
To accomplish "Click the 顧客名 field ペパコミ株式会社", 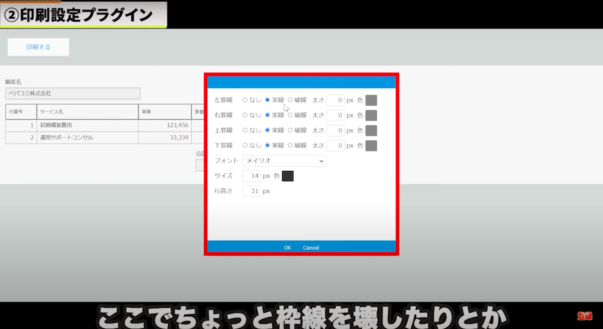I will (72, 93).
